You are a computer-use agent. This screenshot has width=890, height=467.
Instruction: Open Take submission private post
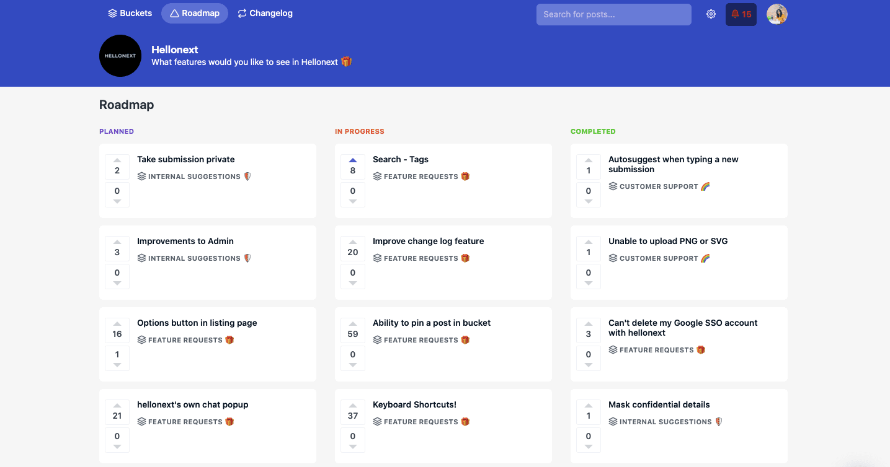click(186, 159)
